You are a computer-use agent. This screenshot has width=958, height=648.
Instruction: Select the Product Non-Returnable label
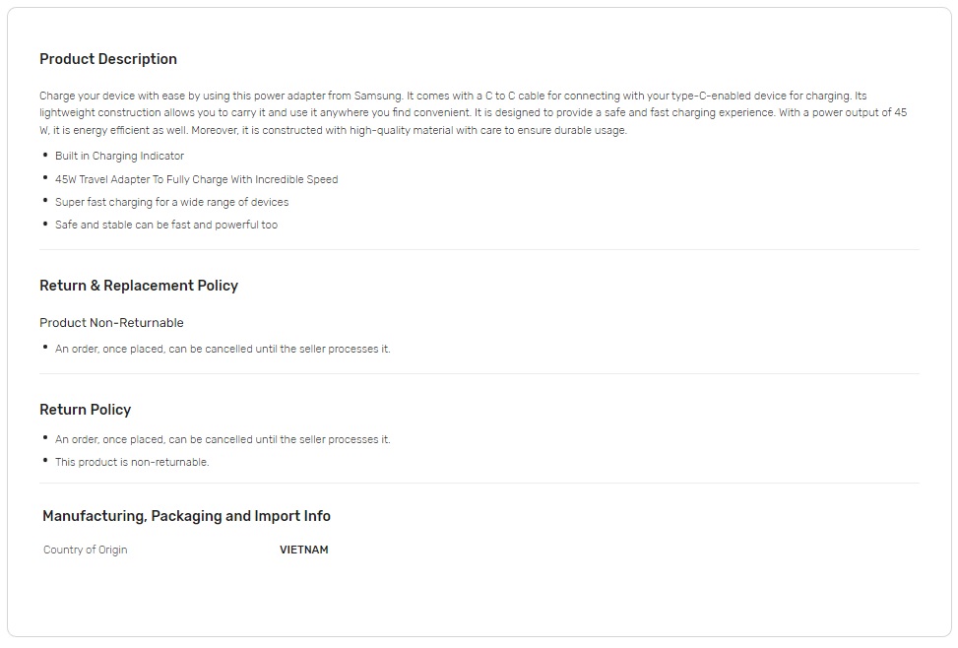111,323
